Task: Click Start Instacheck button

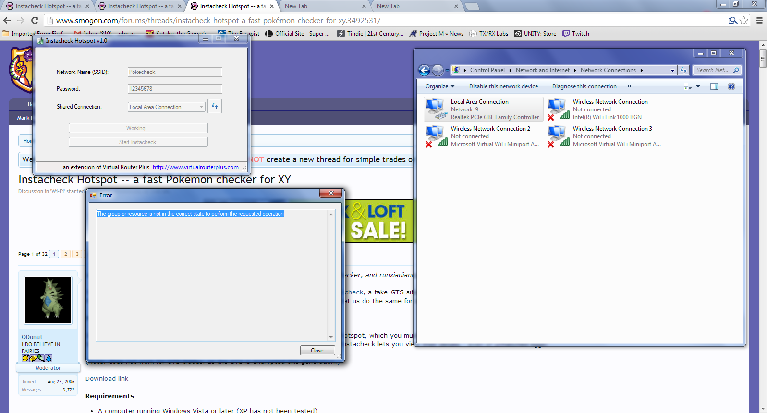Action: (x=138, y=142)
